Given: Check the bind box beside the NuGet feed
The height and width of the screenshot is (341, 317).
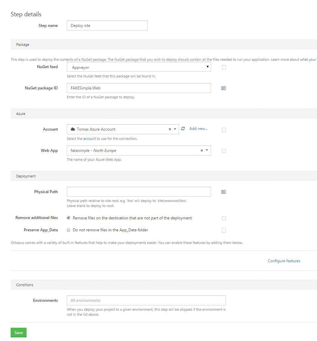Looking at the screenshot, I should 224,67.
